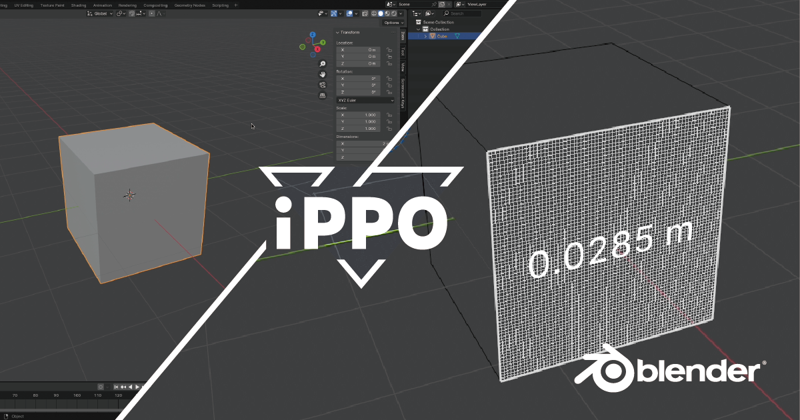Switch to the Rendering workspace tab
The image size is (800, 420).
click(x=127, y=5)
